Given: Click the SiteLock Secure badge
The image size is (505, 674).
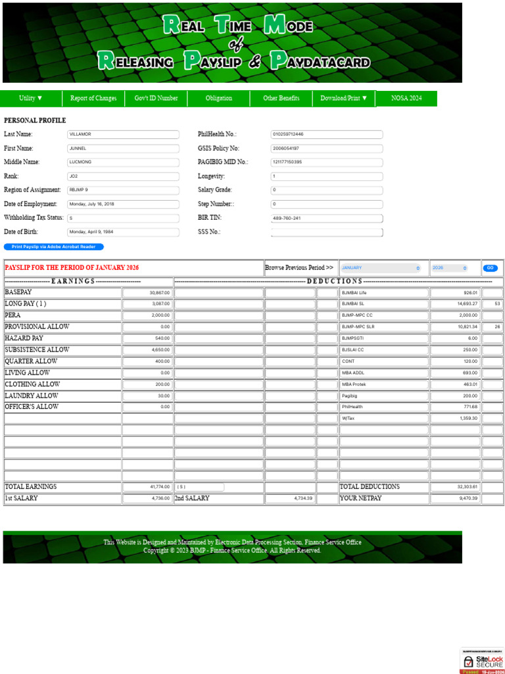Looking at the screenshot, I should pos(482,661).
